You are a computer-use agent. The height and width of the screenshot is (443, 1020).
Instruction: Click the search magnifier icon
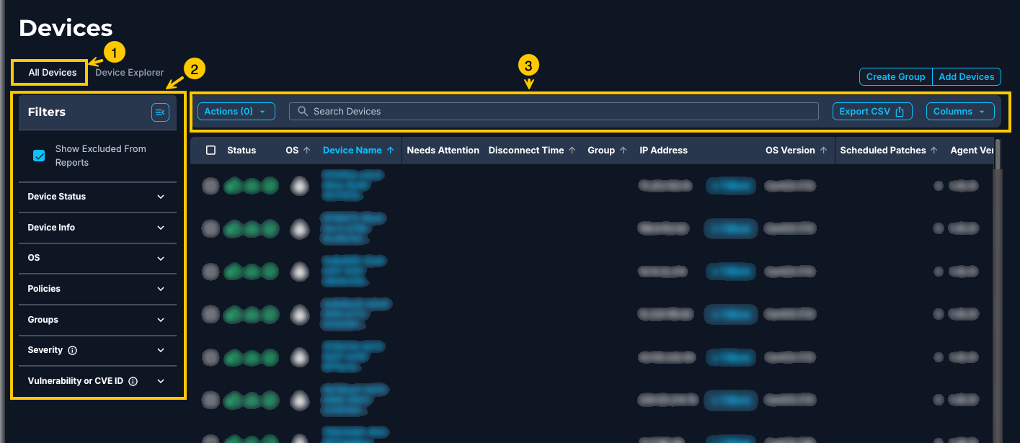[303, 112]
